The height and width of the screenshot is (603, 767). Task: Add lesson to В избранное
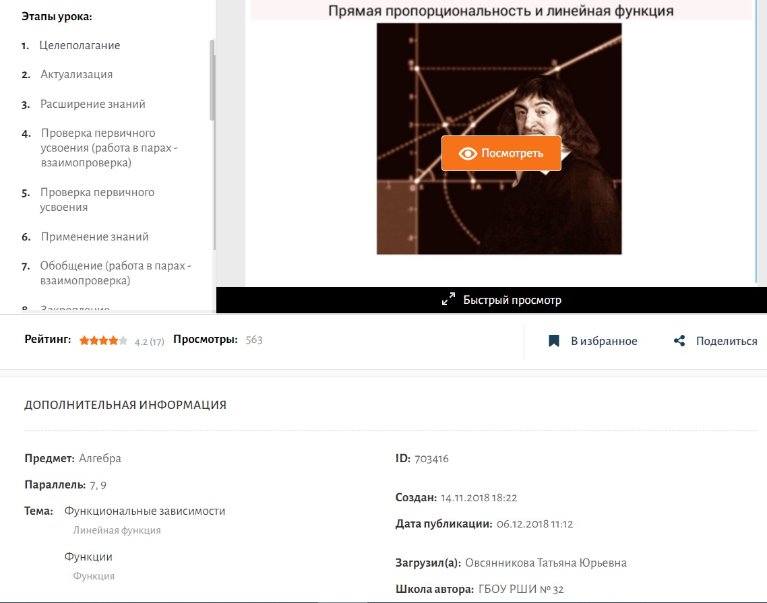pyautogui.click(x=593, y=341)
